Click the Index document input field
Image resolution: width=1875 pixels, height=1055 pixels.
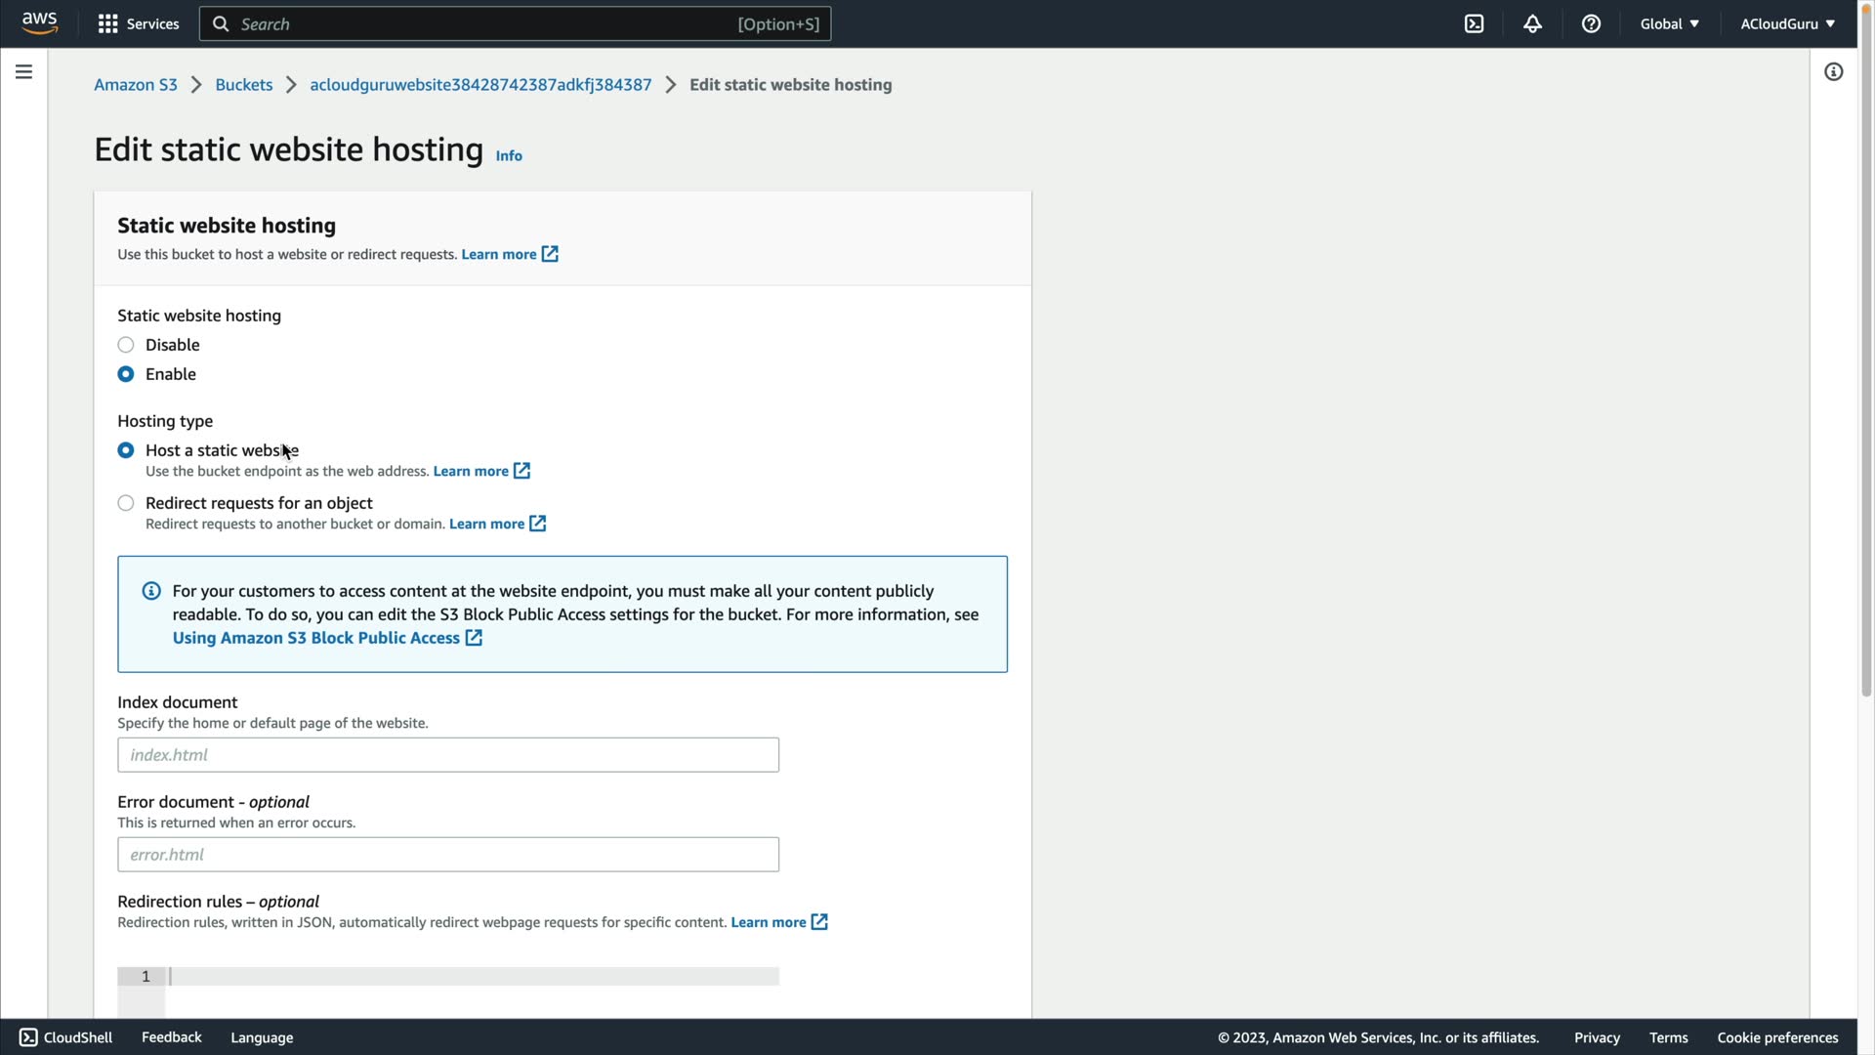(448, 755)
